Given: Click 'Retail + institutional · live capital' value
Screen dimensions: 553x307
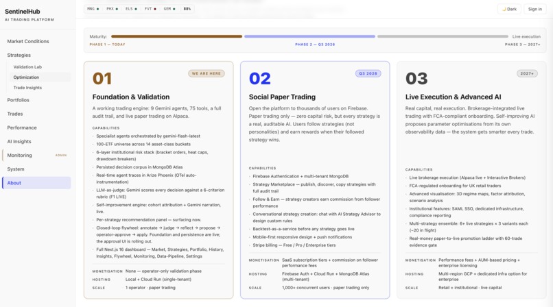Looking at the screenshot, I should coord(470,288).
